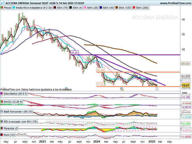Open the Paranoia v5 panel label
The height and width of the screenshot is (144, 192).
point(11,128)
